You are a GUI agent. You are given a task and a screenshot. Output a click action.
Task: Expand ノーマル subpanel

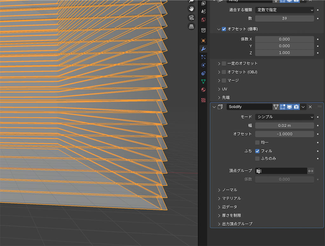[x=219, y=190]
